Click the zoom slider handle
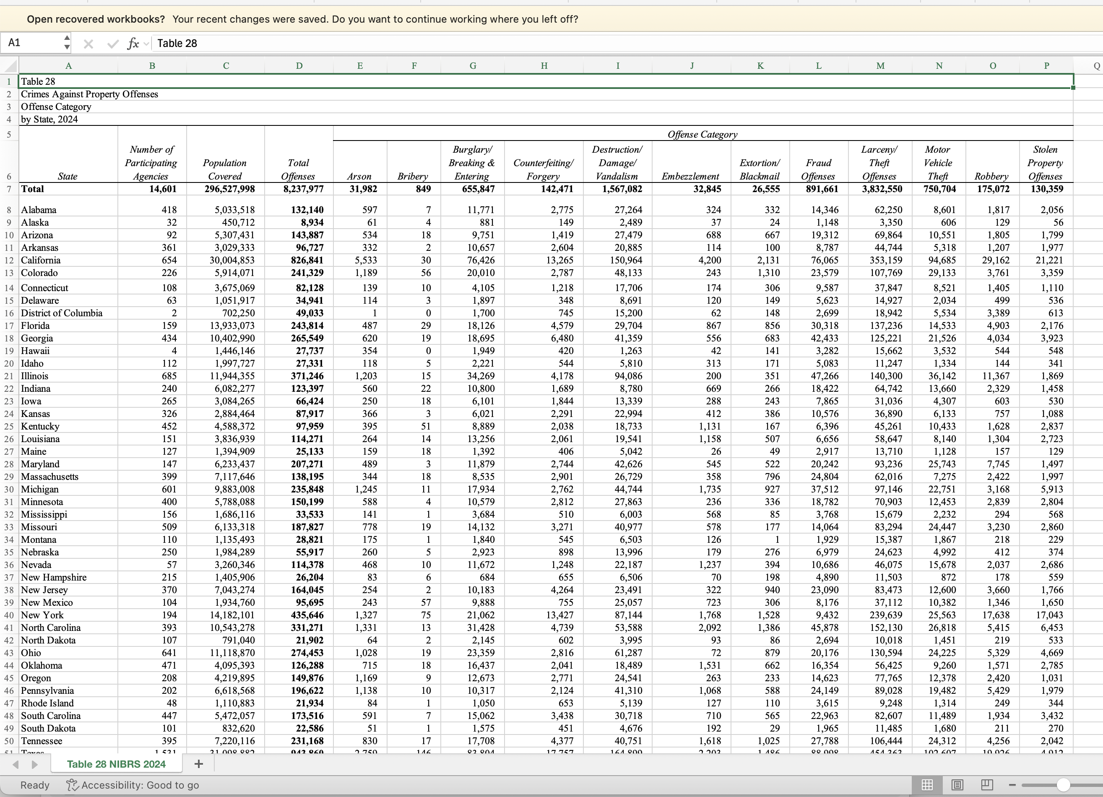This screenshot has height=797, width=1103. [1063, 785]
